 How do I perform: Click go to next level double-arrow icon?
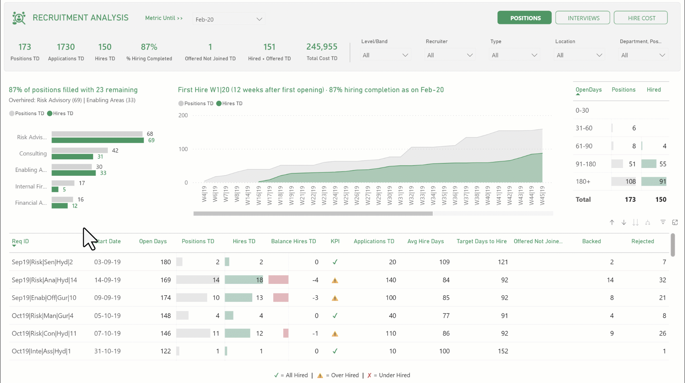[x=635, y=223]
